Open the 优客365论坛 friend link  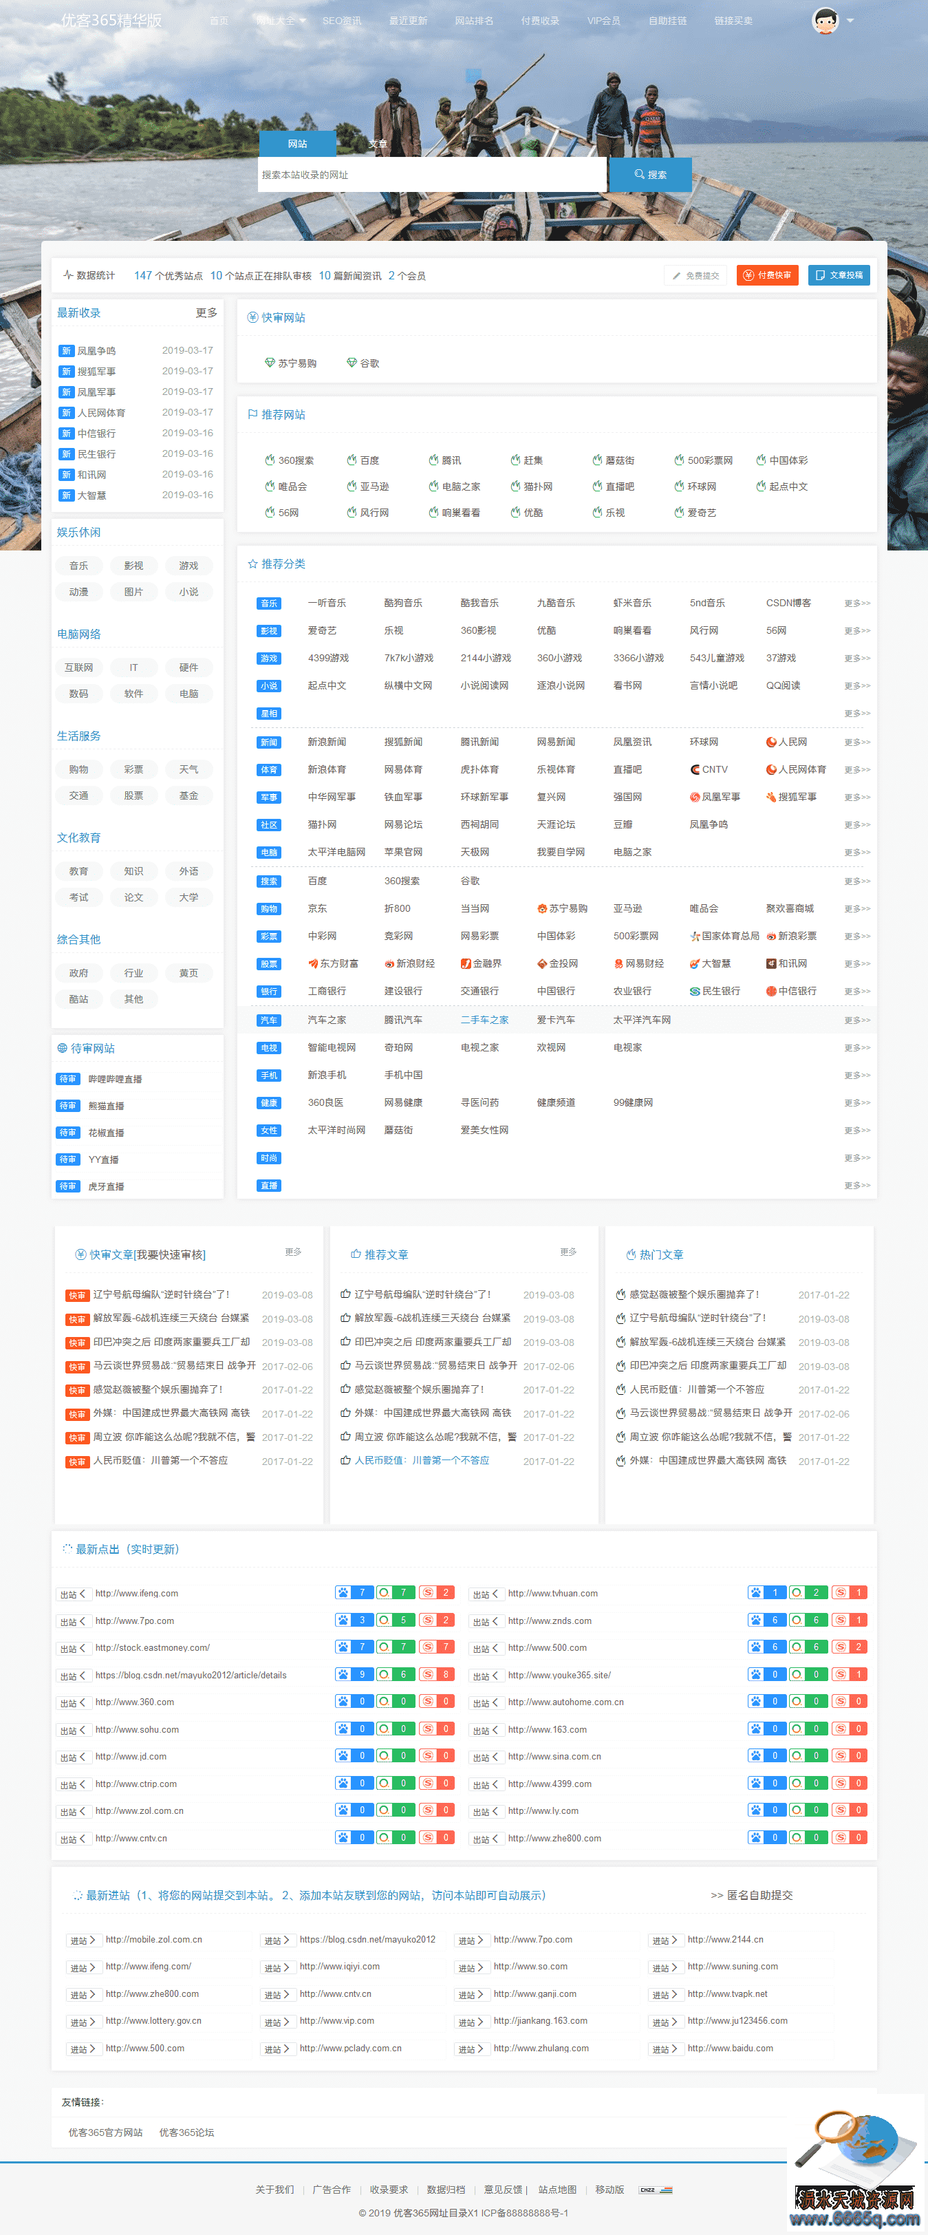pos(186,2132)
